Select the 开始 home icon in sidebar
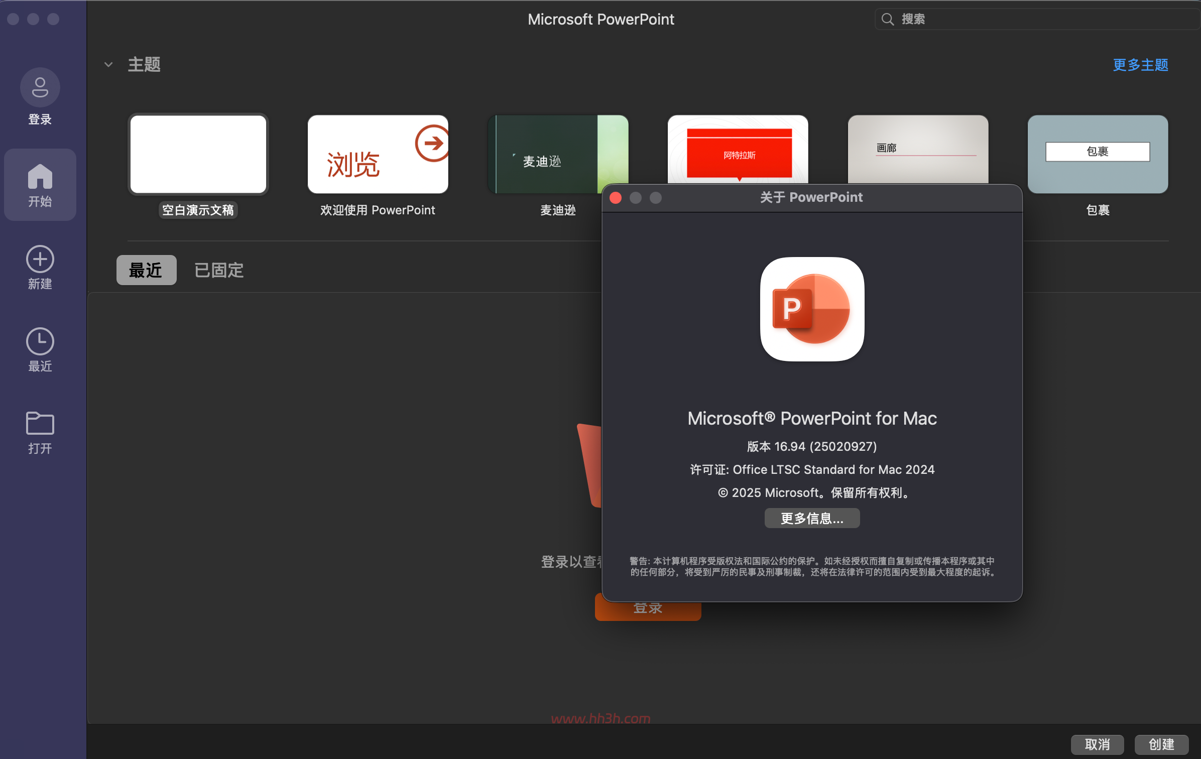Screen dimensions: 1201x759 pyautogui.click(x=40, y=176)
